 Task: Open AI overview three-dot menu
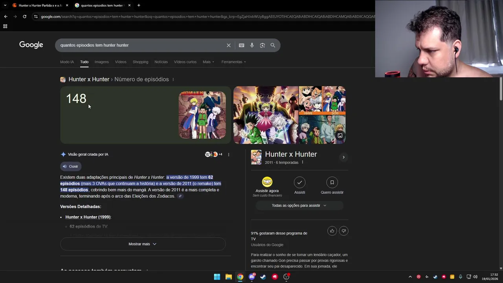pos(229,154)
